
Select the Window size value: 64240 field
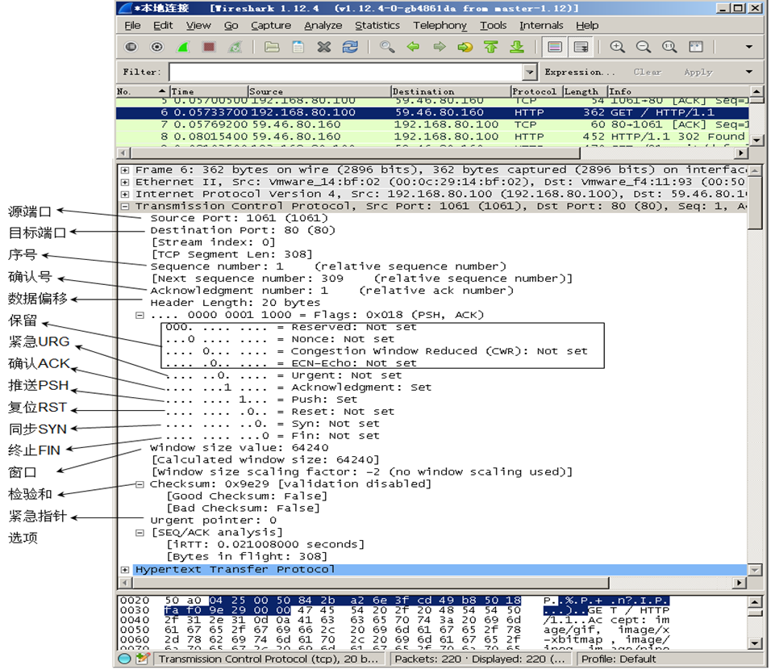[x=240, y=447]
